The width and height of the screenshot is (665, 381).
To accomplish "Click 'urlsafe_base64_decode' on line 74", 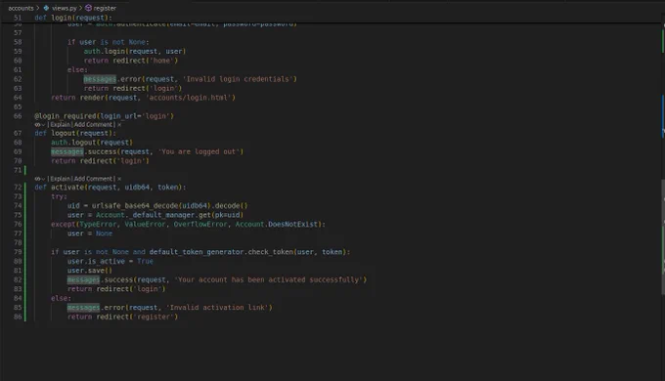I will point(135,206).
